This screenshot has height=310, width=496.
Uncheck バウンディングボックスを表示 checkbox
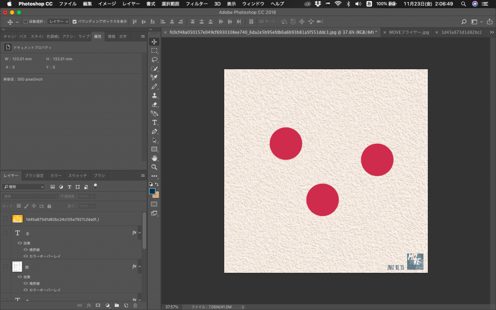pos(74,22)
